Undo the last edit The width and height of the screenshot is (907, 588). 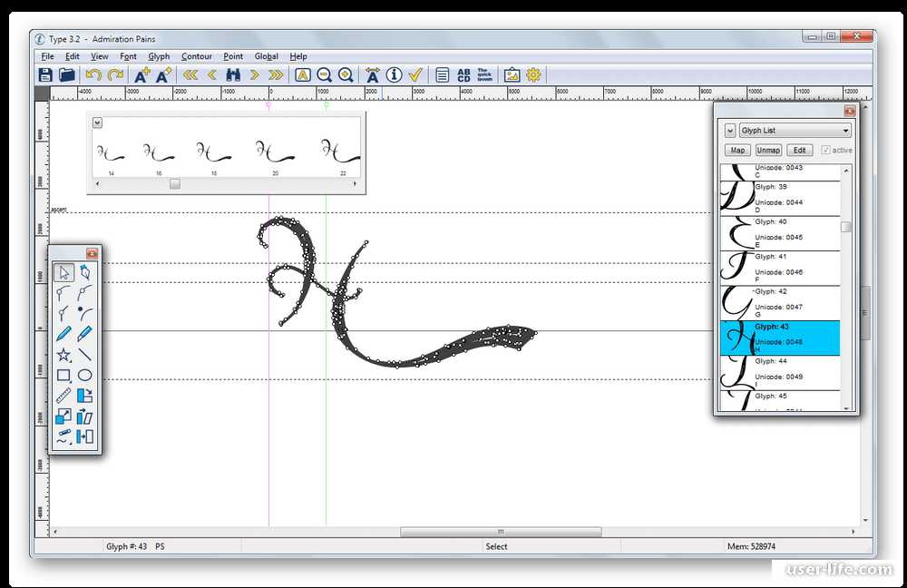pos(93,74)
